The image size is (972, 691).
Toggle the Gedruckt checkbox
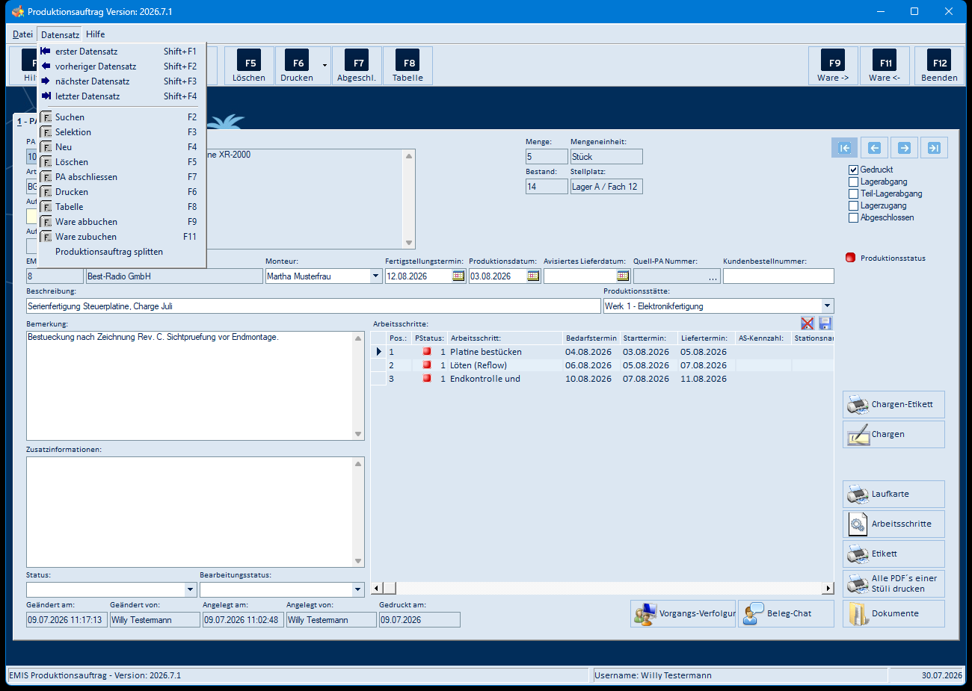853,170
